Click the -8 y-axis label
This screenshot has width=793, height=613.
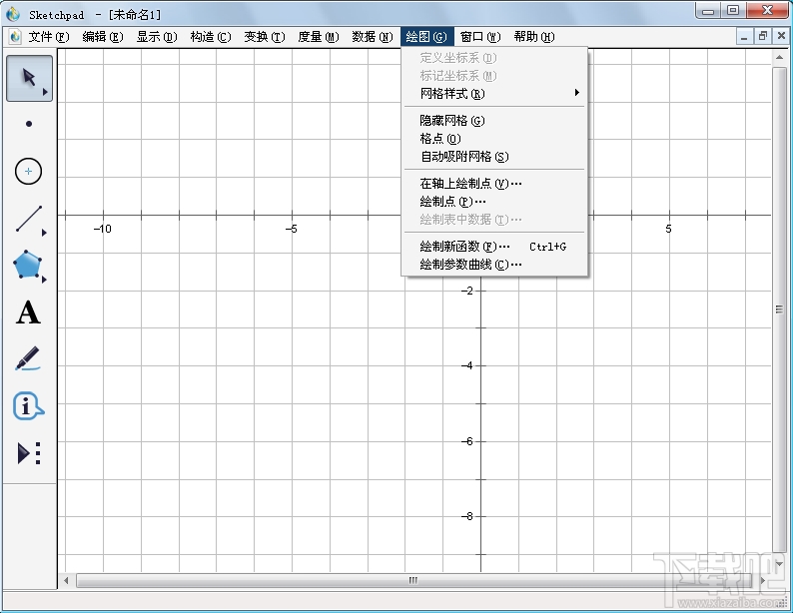click(467, 516)
